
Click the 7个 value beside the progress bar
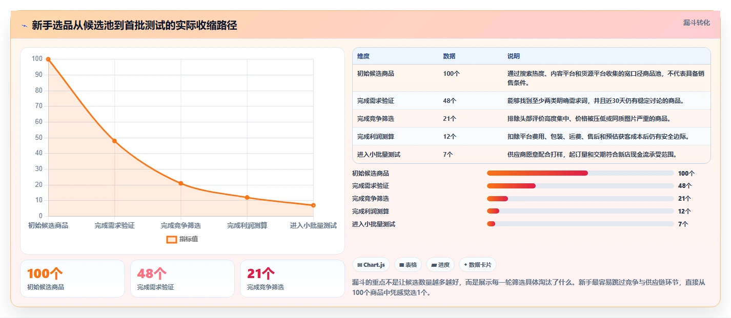point(683,224)
